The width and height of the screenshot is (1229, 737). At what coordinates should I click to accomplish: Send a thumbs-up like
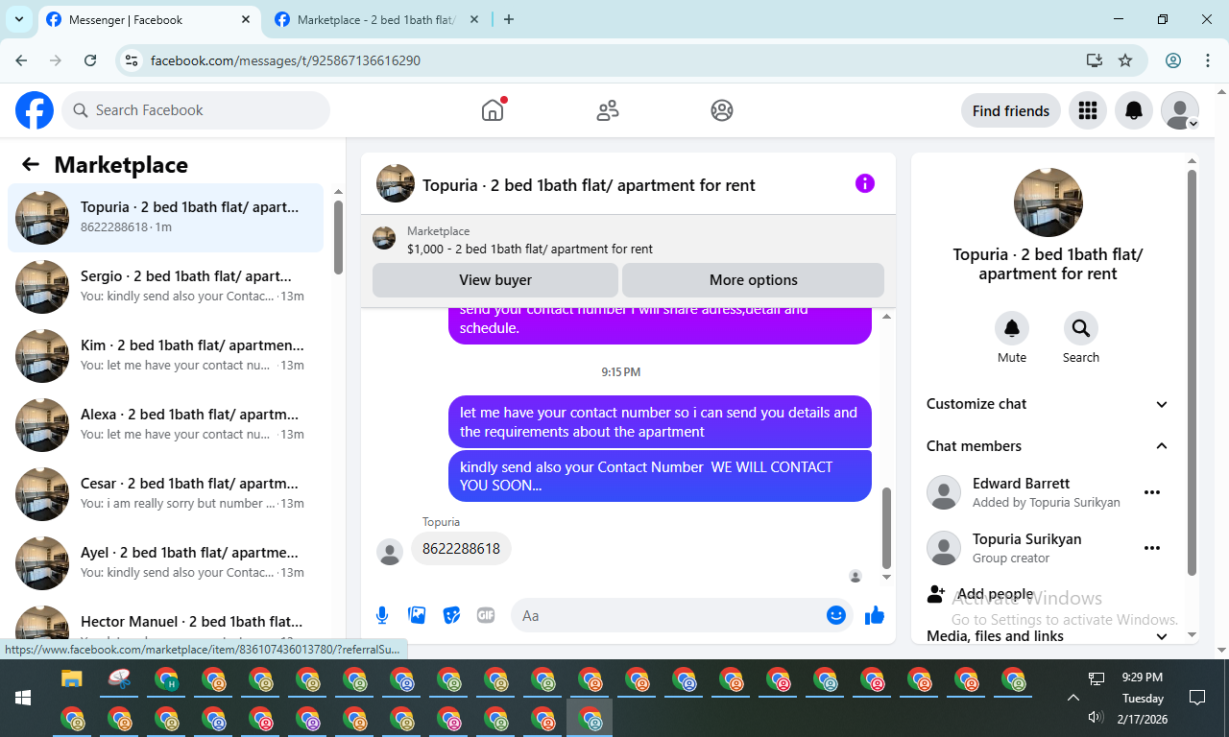coord(874,615)
